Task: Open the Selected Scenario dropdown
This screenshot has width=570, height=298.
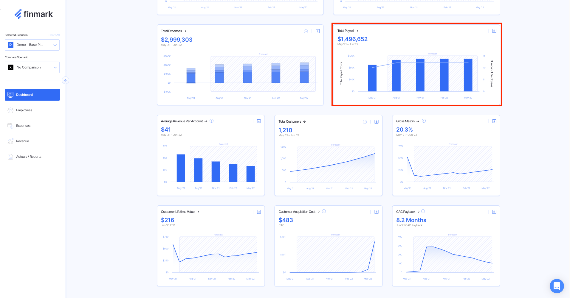Action: (x=32, y=45)
